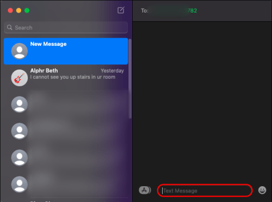Click the yellow minimize window button
The height and width of the screenshot is (202, 272).
(18, 10)
